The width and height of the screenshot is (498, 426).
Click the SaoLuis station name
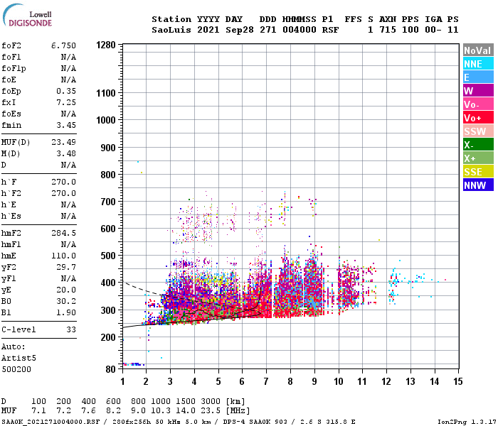[x=171, y=30]
